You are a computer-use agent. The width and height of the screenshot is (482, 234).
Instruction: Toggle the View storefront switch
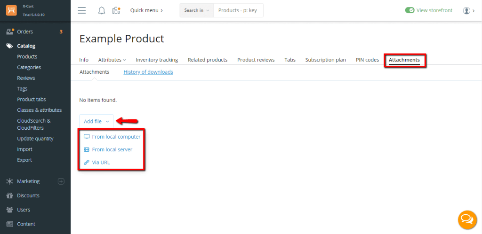tap(410, 10)
